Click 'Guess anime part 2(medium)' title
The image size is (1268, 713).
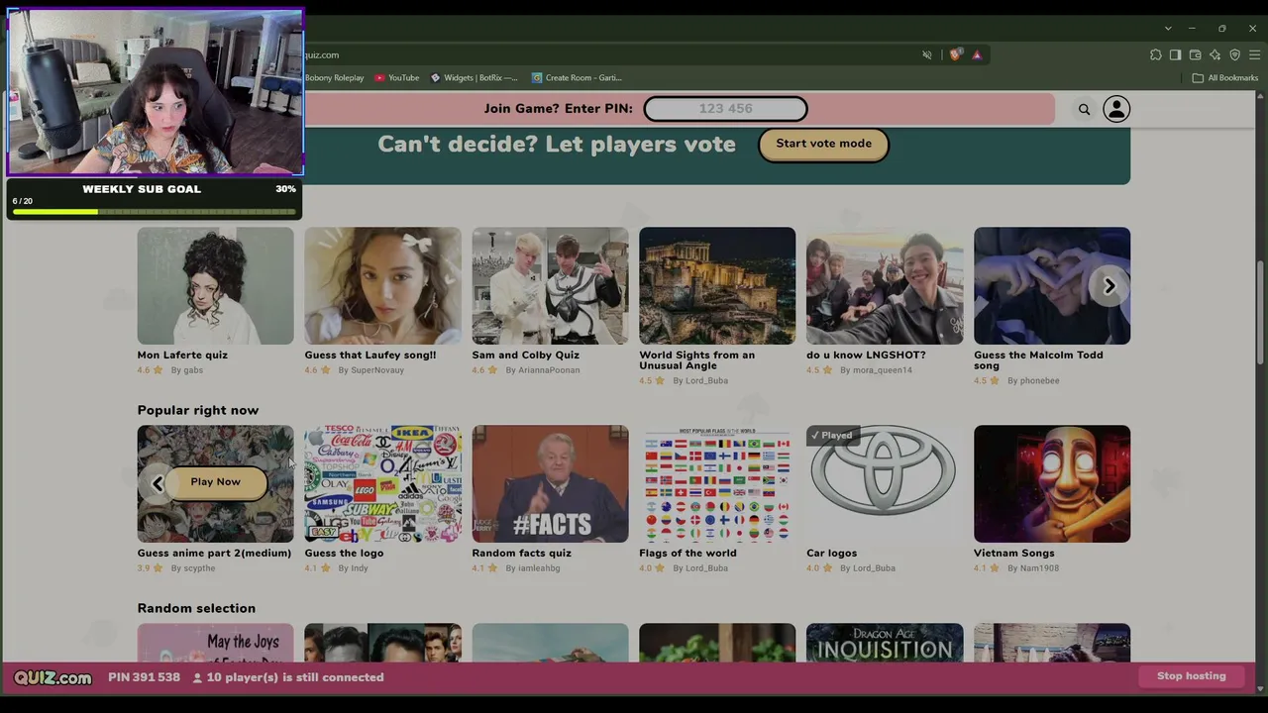214,554
